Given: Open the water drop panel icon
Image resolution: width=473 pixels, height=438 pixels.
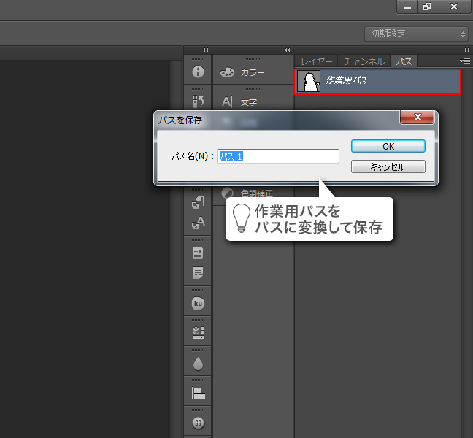Looking at the screenshot, I should [x=197, y=363].
